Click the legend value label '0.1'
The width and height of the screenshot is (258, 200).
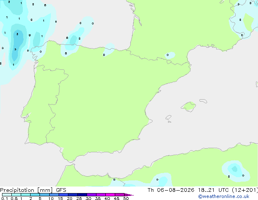coord(4,198)
